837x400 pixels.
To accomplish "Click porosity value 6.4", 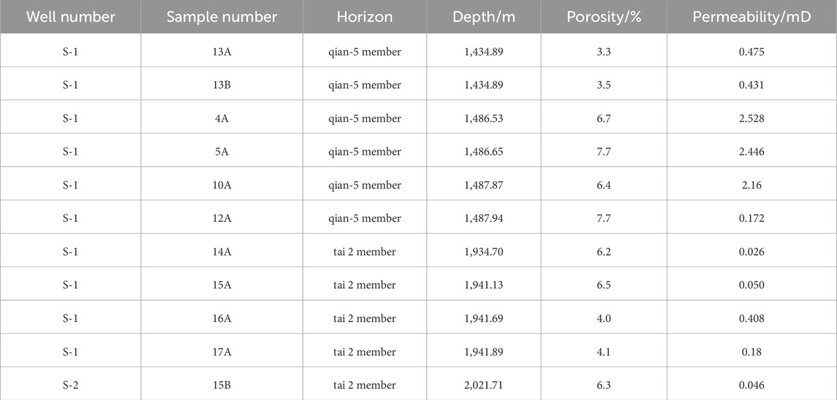I will point(604,185).
